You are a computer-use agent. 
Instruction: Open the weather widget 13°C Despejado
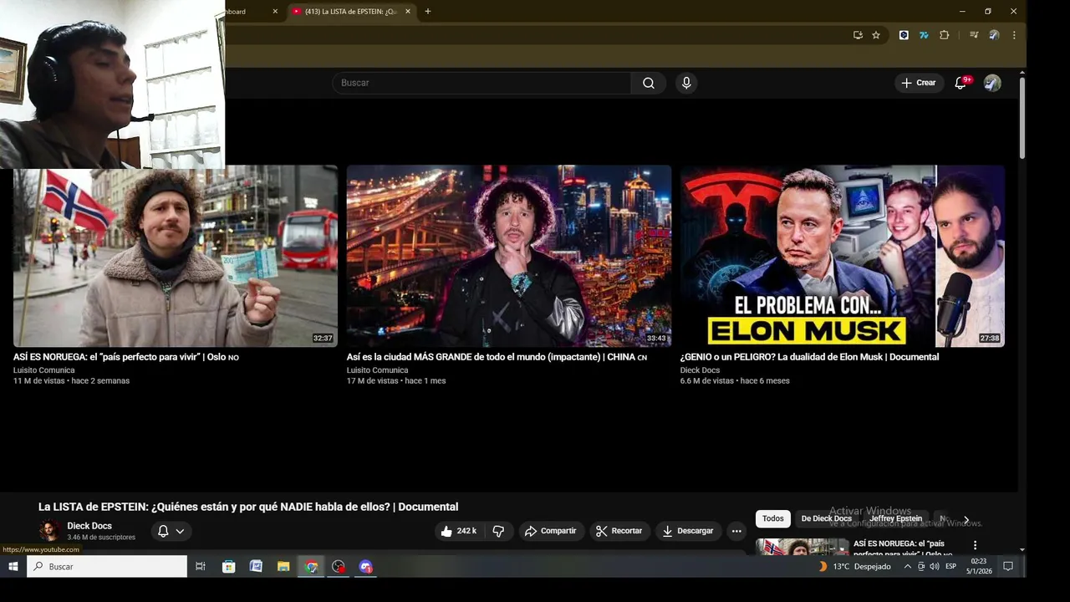tap(853, 566)
